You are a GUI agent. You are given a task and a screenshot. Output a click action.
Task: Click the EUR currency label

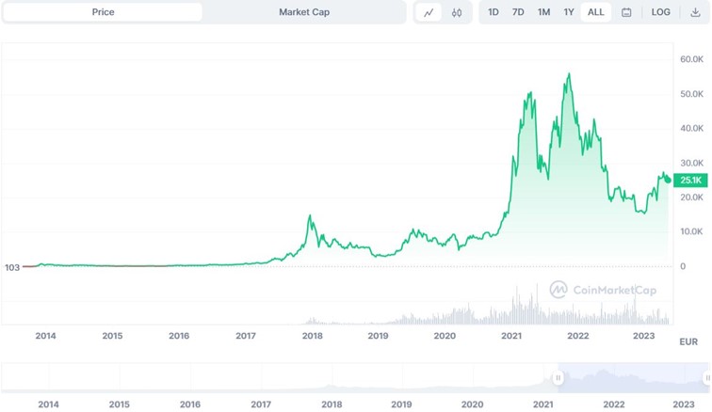(x=688, y=342)
